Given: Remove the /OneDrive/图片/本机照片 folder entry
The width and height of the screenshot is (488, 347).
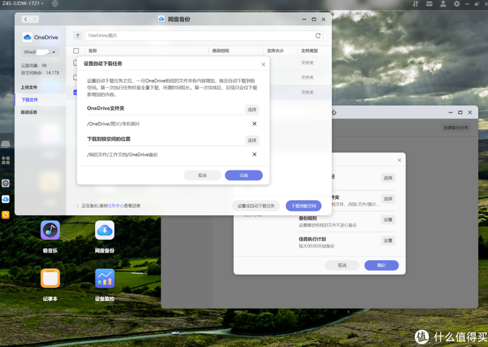Looking at the screenshot, I should click(254, 123).
